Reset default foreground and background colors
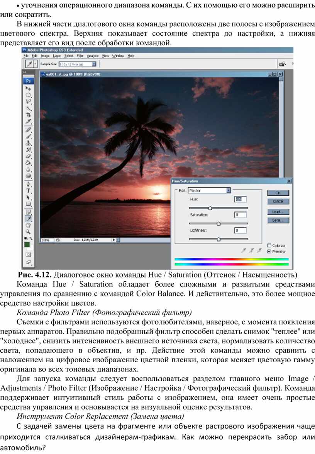The height and width of the screenshot is (454, 315). (x=26, y=238)
